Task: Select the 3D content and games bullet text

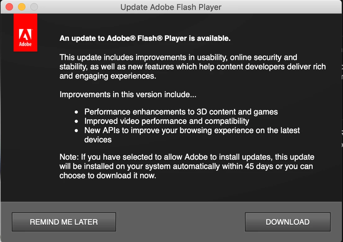Action: point(181,112)
